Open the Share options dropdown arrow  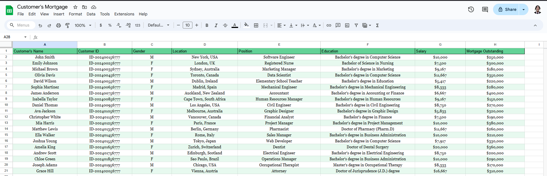coord(524,9)
